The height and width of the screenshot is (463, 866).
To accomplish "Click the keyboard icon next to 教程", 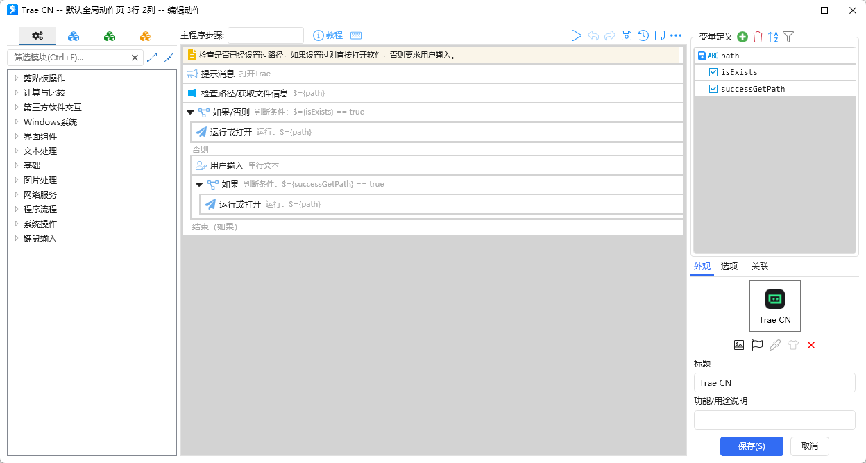I will click(x=356, y=35).
